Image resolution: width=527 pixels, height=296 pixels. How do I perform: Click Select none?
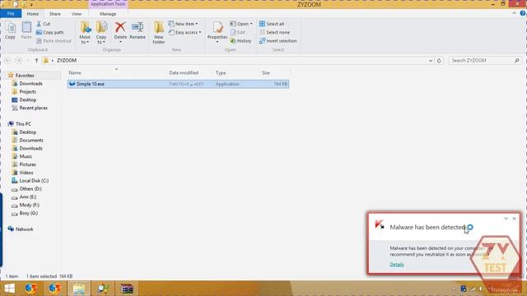(x=274, y=32)
